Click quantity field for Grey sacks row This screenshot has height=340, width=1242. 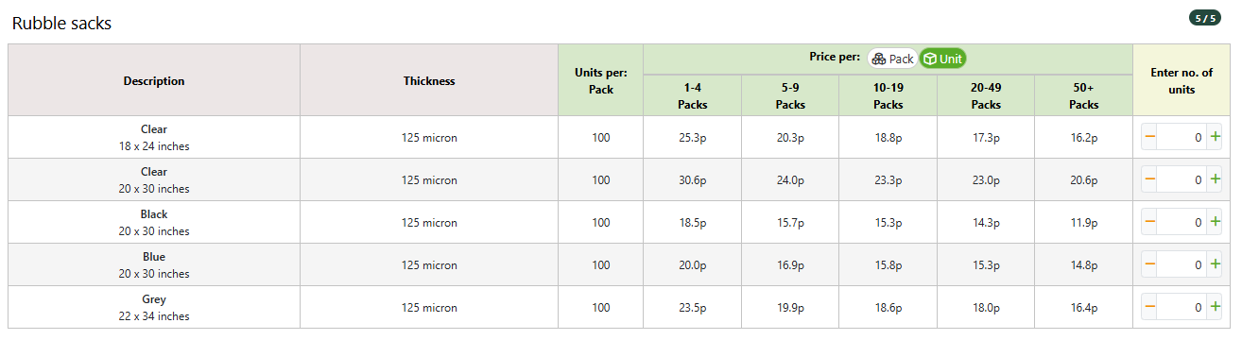click(x=1182, y=307)
